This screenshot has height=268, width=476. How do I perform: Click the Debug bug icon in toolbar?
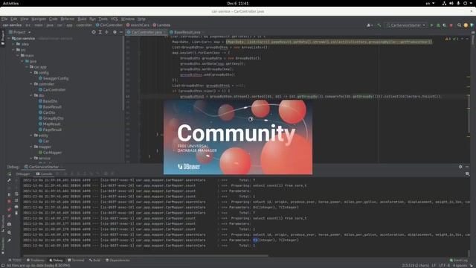(x=438, y=25)
